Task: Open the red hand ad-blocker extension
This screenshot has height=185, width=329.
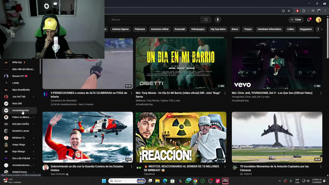Action: (x=297, y=11)
